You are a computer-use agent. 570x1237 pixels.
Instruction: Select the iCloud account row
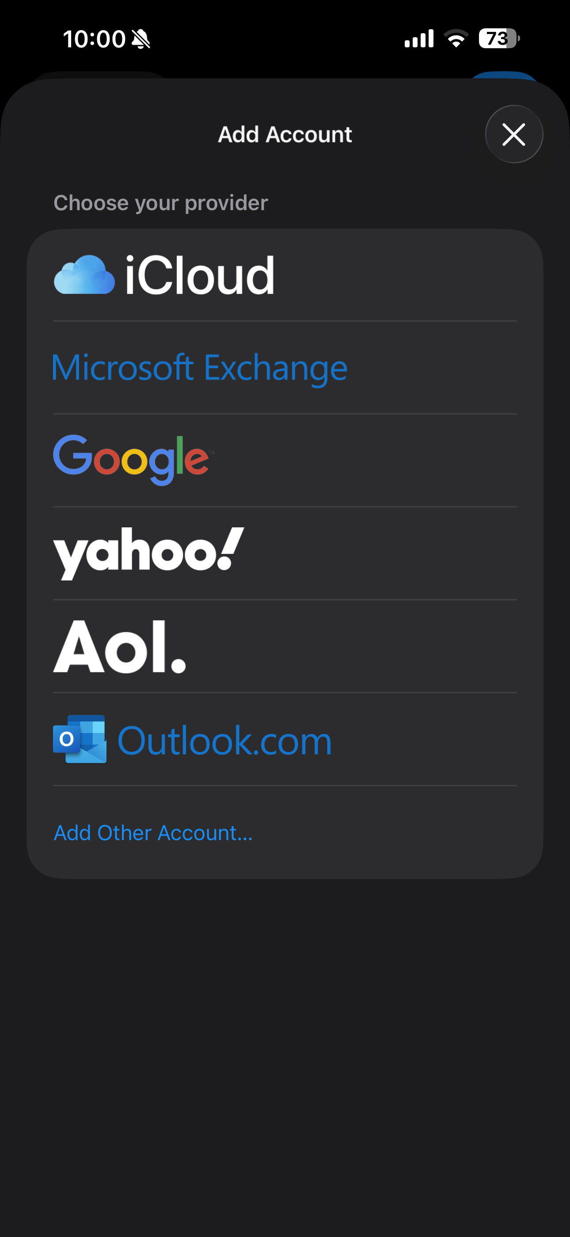click(285, 275)
